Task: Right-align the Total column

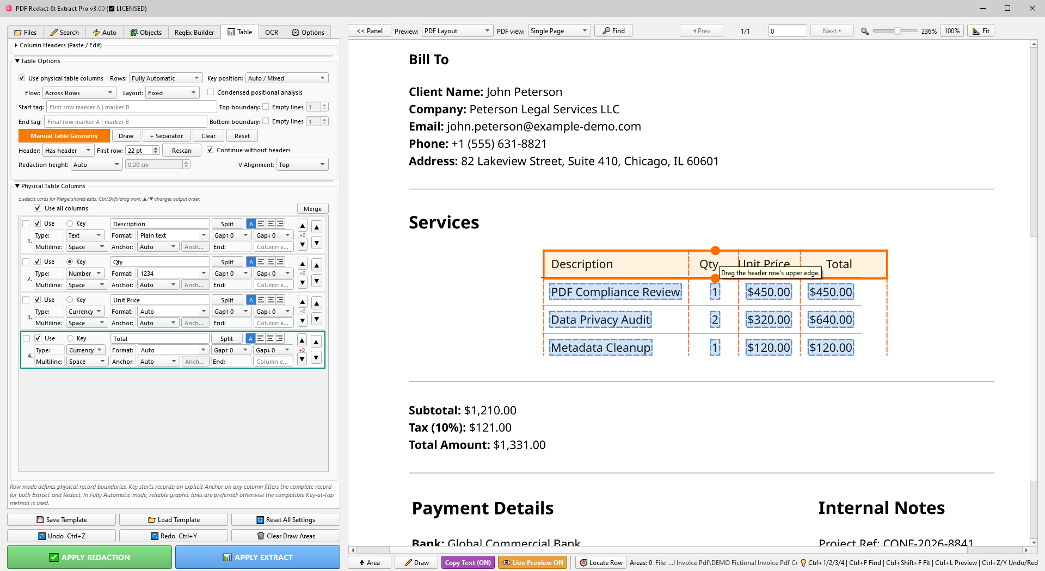Action: tap(280, 338)
